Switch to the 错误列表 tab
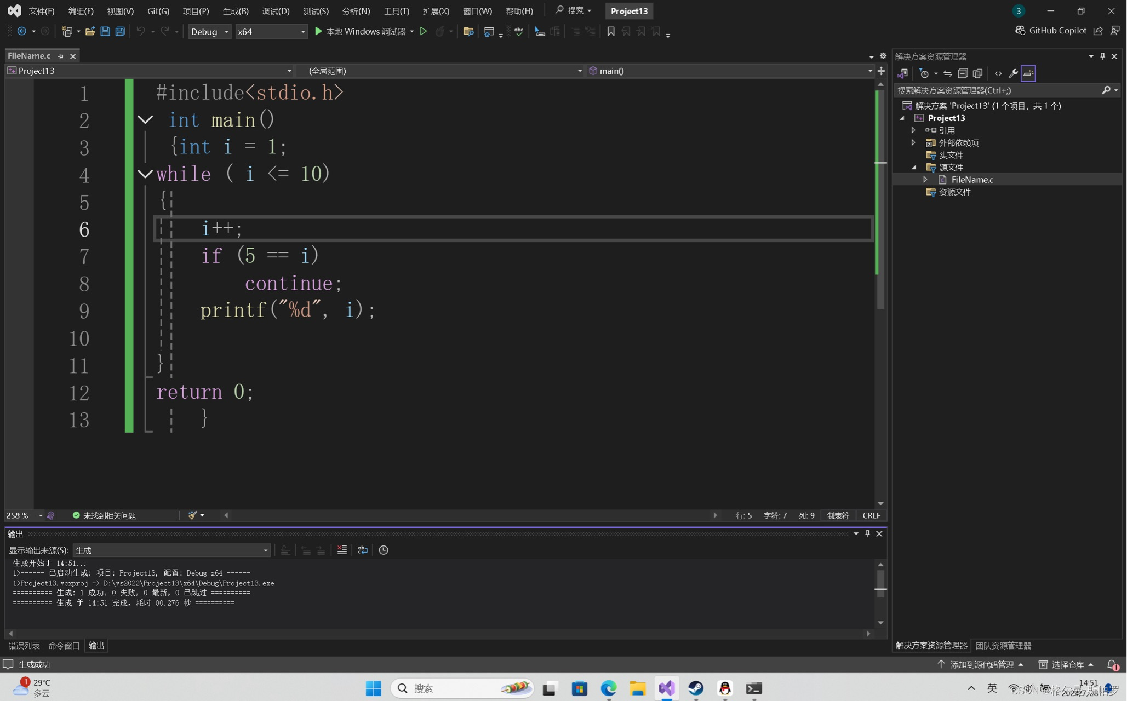This screenshot has height=701, width=1127. 24,646
